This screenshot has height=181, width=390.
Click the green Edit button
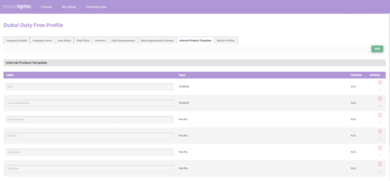point(377,49)
